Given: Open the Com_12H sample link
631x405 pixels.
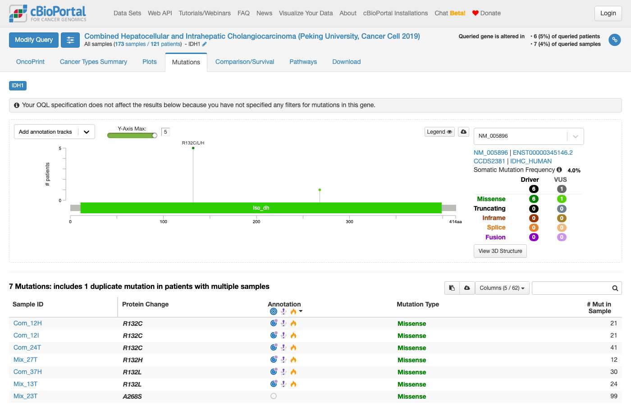Looking at the screenshot, I should pyautogui.click(x=27, y=323).
